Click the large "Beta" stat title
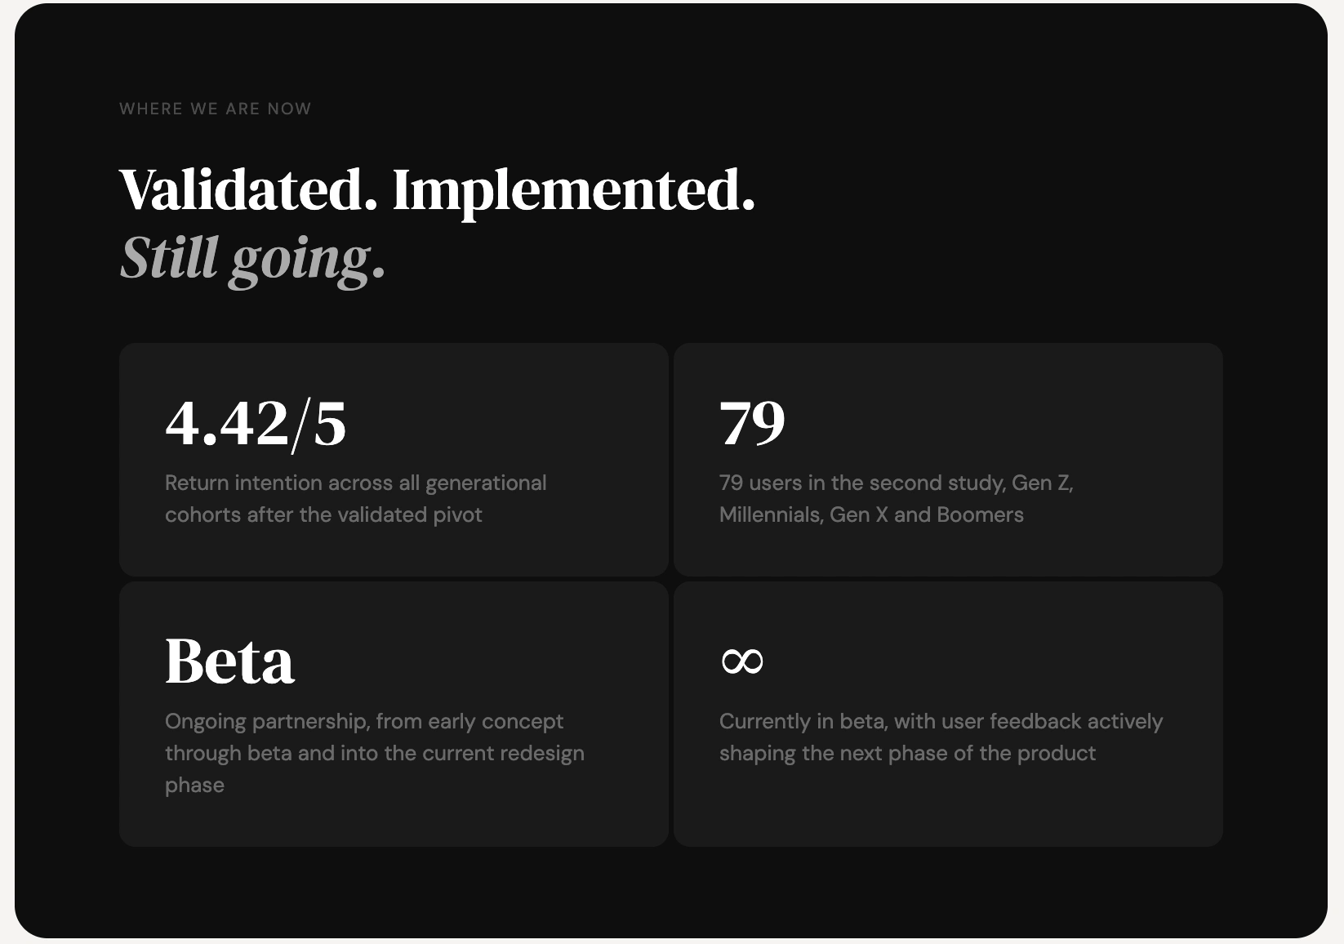Image resolution: width=1344 pixels, height=944 pixels. pyautogui.click(x=229, y=661)
